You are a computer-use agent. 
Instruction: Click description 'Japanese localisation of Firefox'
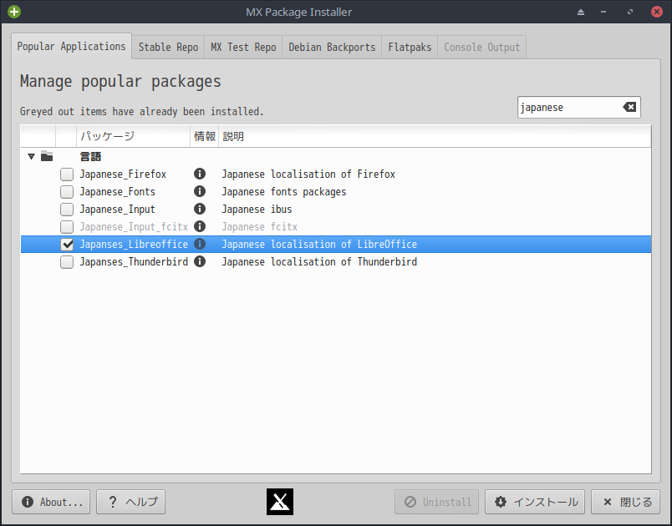tap(308, 174)
